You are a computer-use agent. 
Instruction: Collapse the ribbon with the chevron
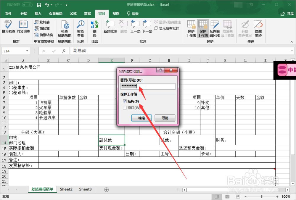point(292,42)
